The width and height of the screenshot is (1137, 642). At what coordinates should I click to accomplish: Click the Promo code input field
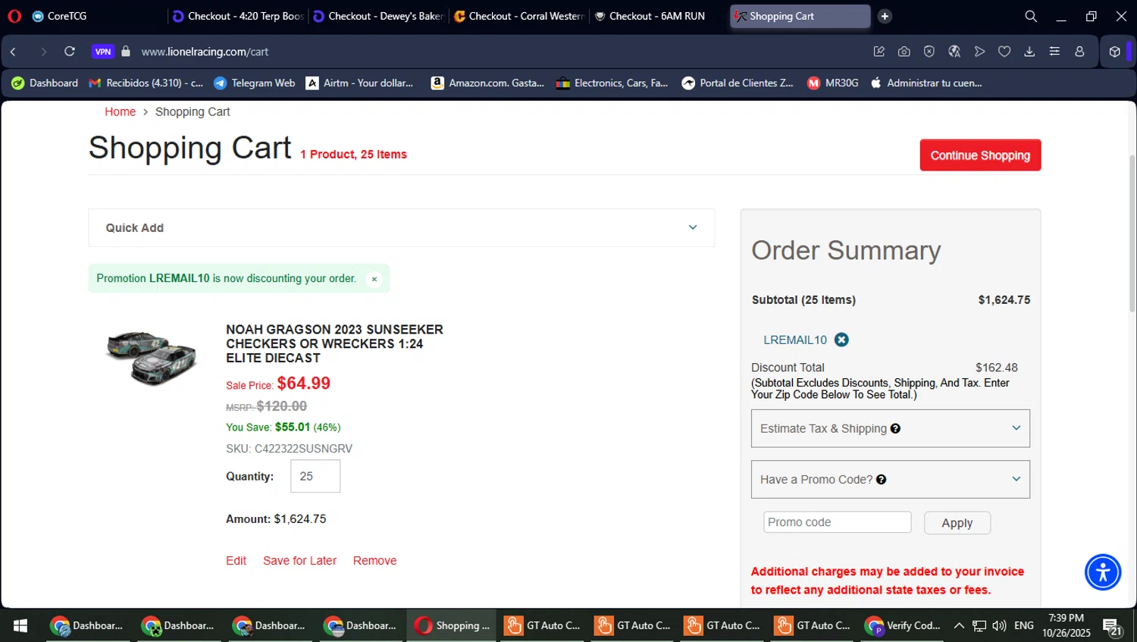[838, 522]
